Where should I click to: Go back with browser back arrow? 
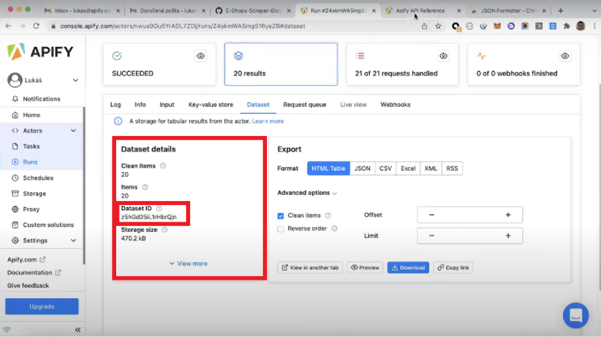8,26
